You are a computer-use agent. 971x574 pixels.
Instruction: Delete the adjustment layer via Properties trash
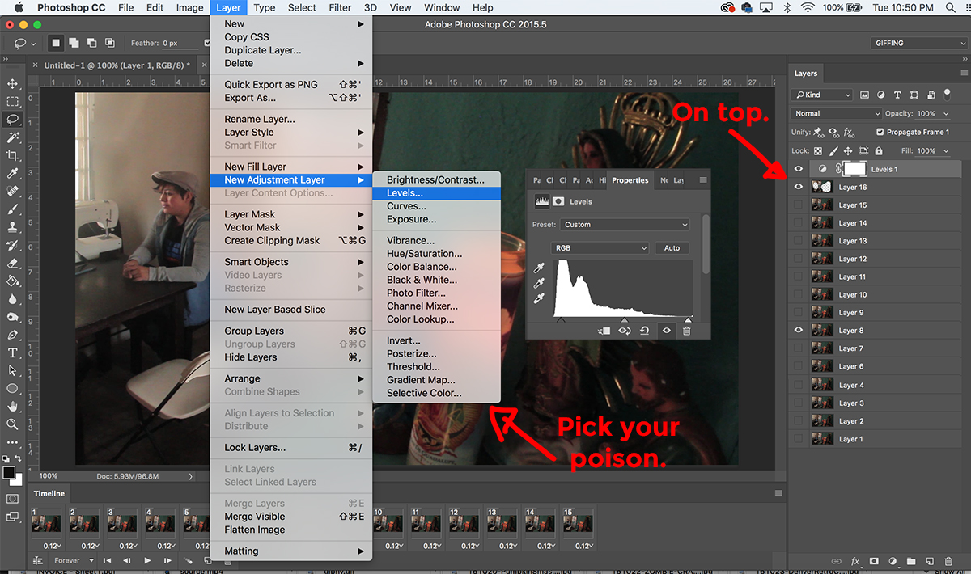pyautogui.click(x=686, y=330)
